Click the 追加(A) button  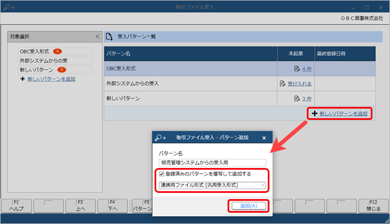248,206
